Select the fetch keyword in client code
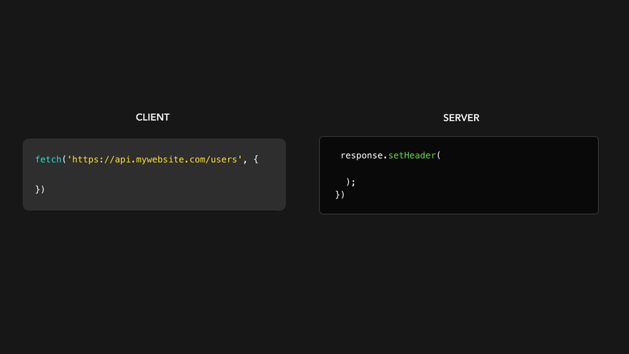This screenshot has height=354, width=629. (x=48, y=159)
